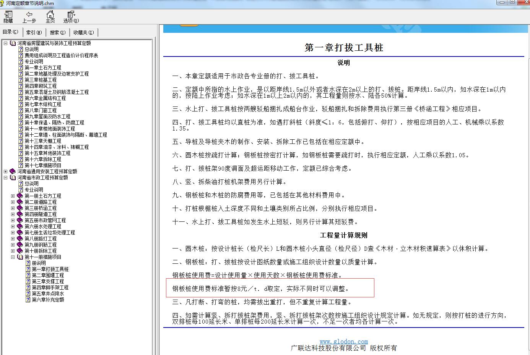Switch to the 收藏夹 tab

coord(83,32)
